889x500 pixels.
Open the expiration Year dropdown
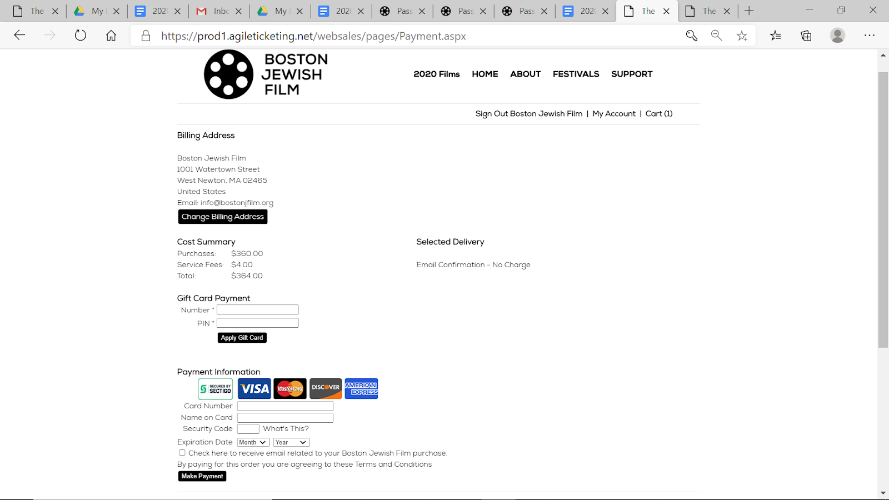(x=291, y=442)
